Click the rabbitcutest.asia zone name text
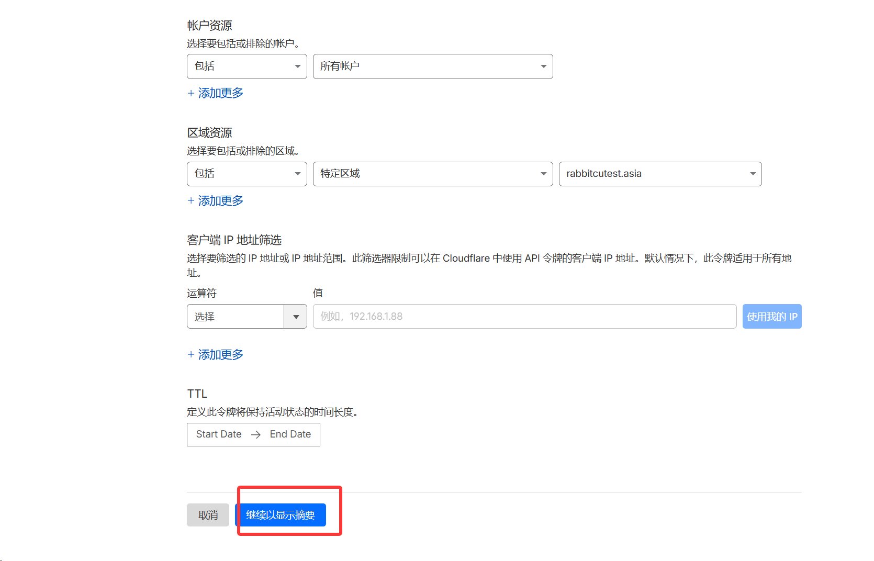Screen dimensions: 874x561 point(603,174)
